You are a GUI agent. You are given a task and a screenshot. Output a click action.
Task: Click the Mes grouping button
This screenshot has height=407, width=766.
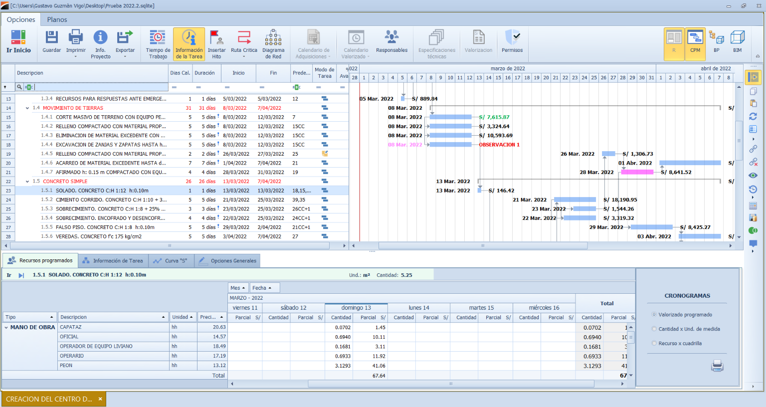click(238, 288)
